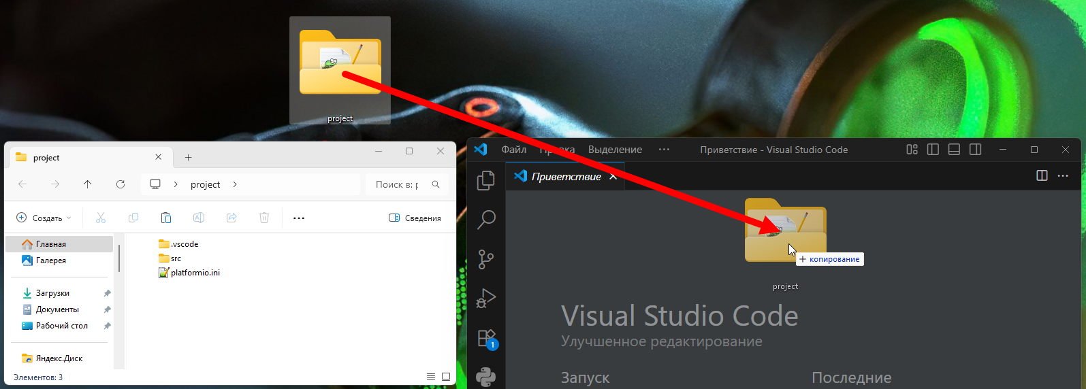Click the Explorer search field Поиск в
The height and width of the screenshot is (389, 1086).
click(x=406, y=184)
